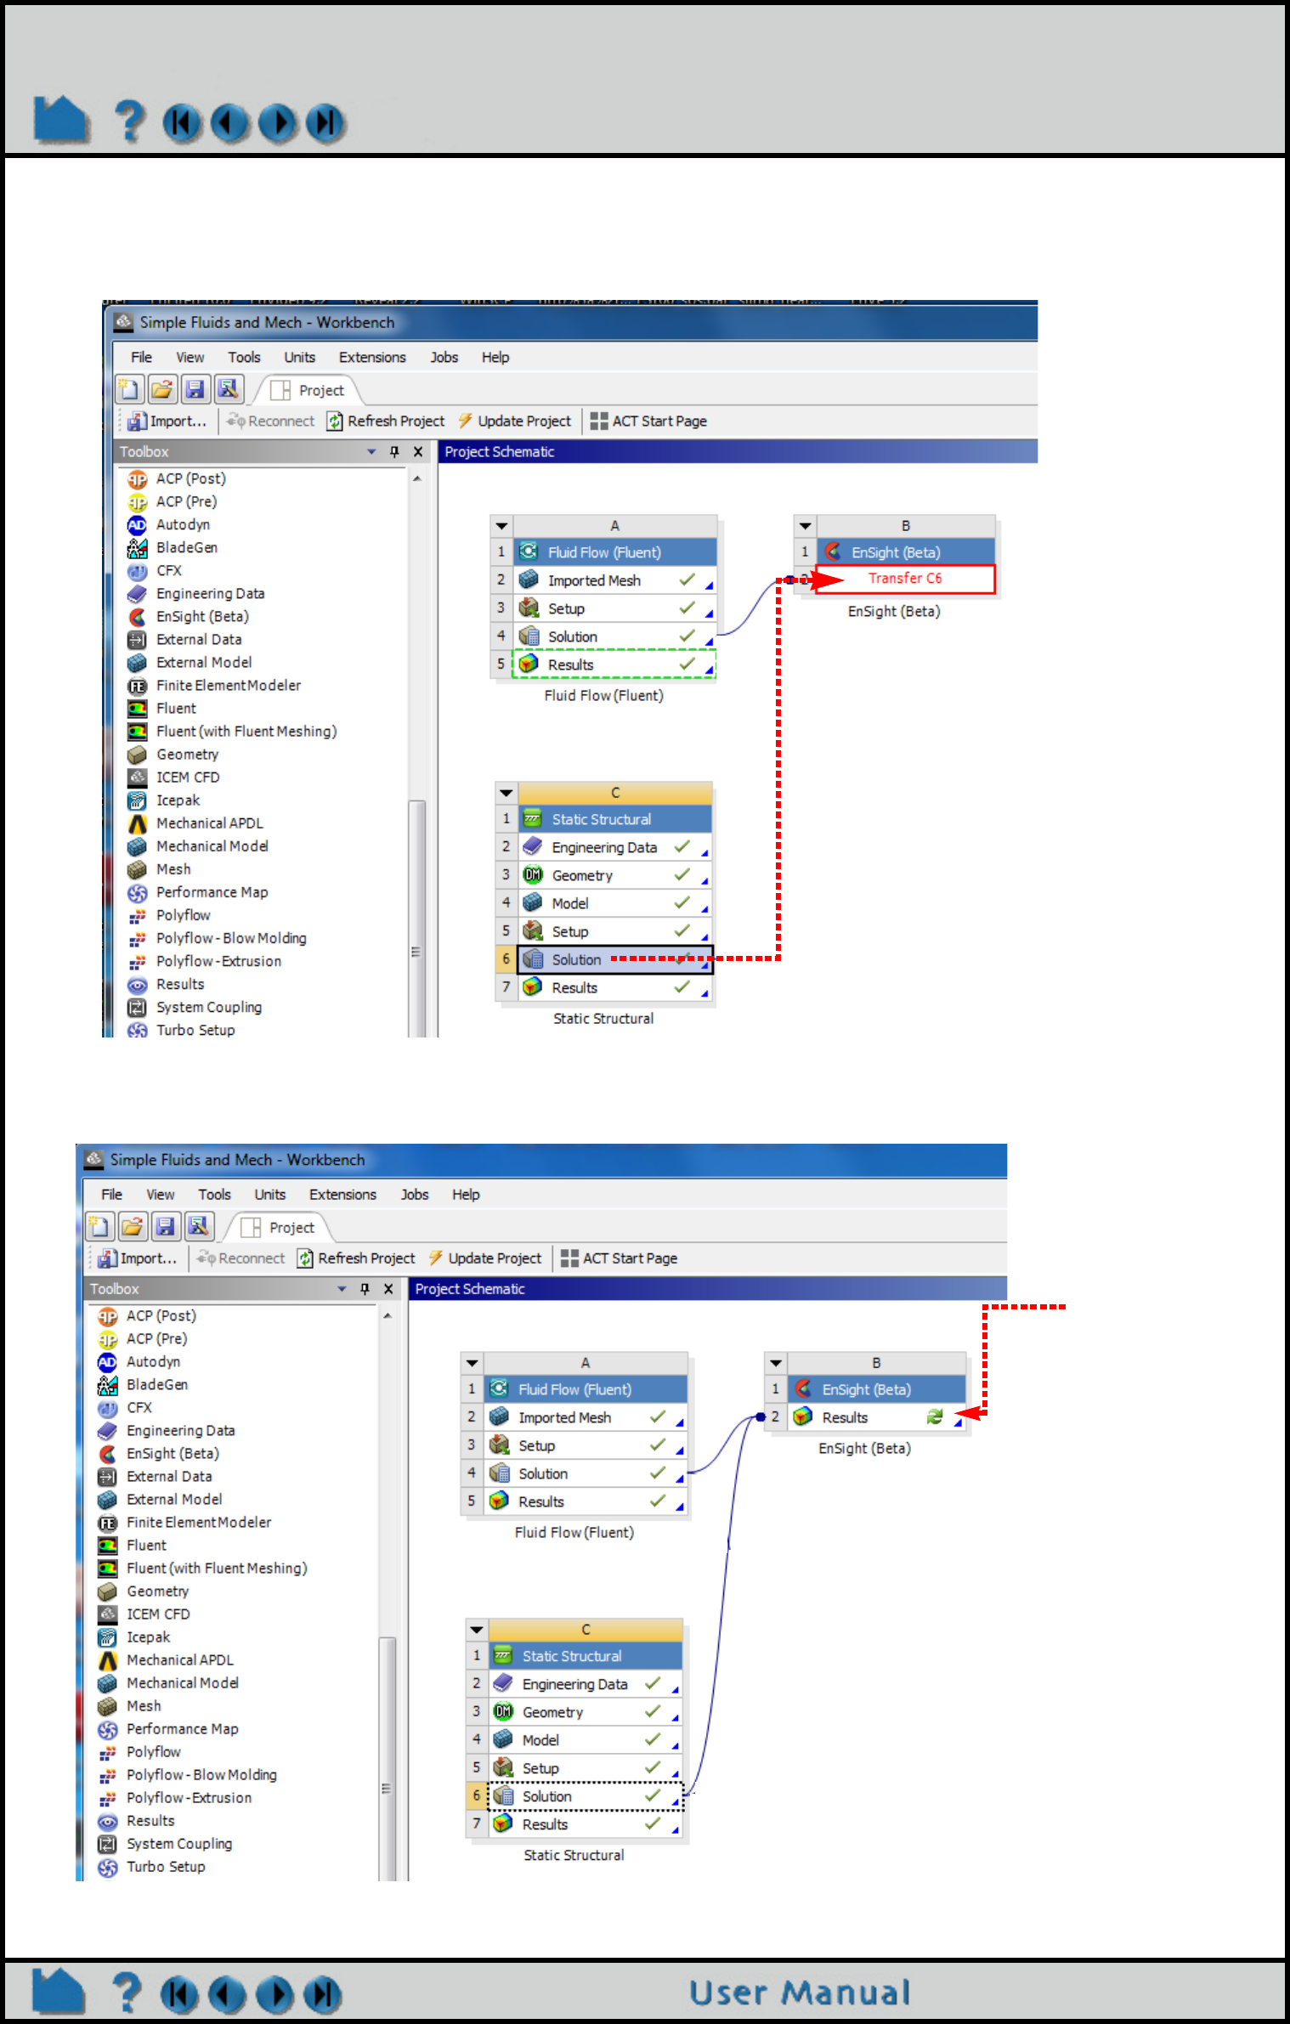Image resolution: width=1290 pixels, height=2024 pixels.
Task: Go to home page in top navigation bar
Action: (x=60, y=120)
